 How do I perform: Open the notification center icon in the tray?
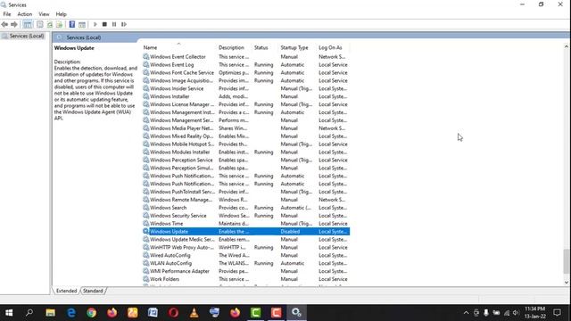click(x=557, y=313)
